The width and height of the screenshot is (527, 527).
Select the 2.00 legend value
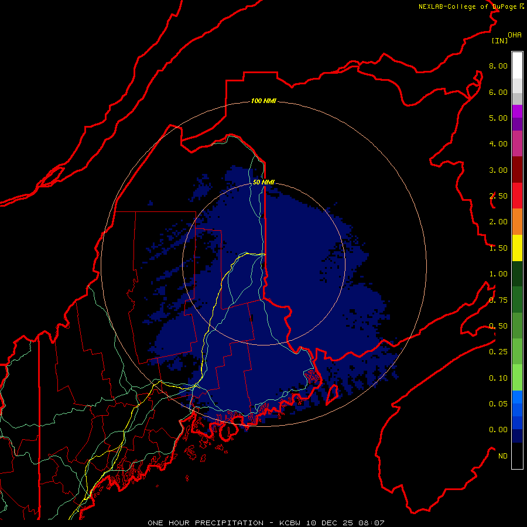tap(498, 222)
